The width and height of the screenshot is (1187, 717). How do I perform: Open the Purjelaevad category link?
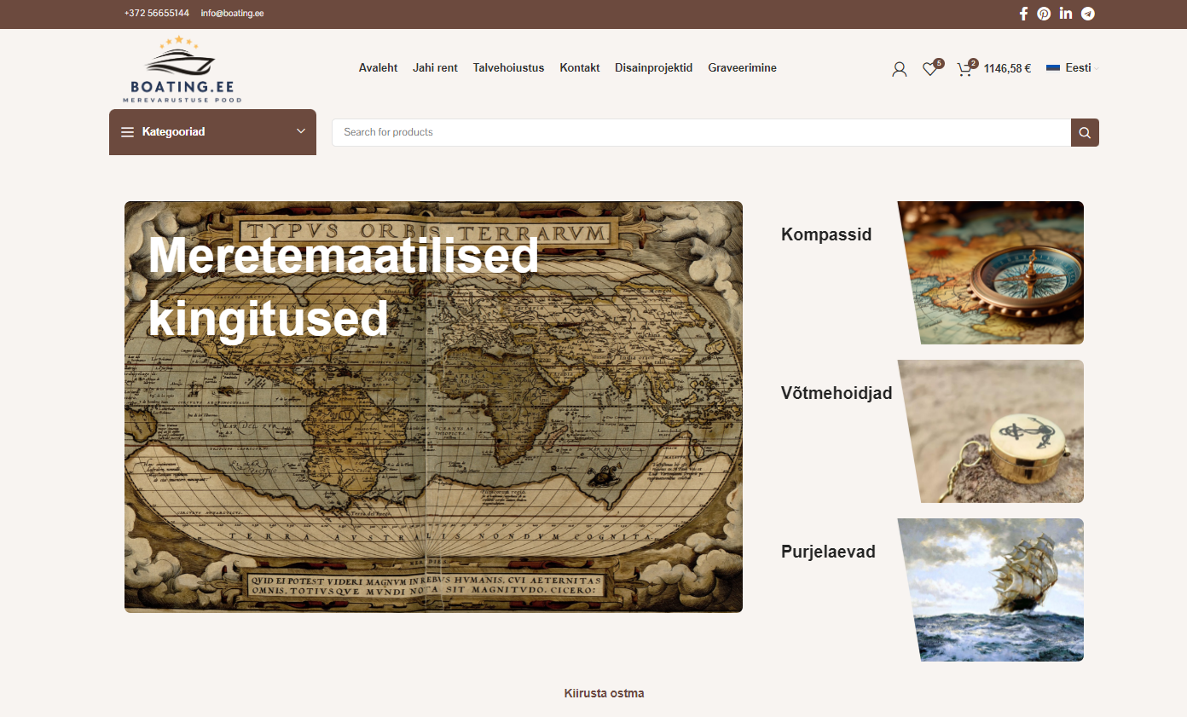click(828, 552)
